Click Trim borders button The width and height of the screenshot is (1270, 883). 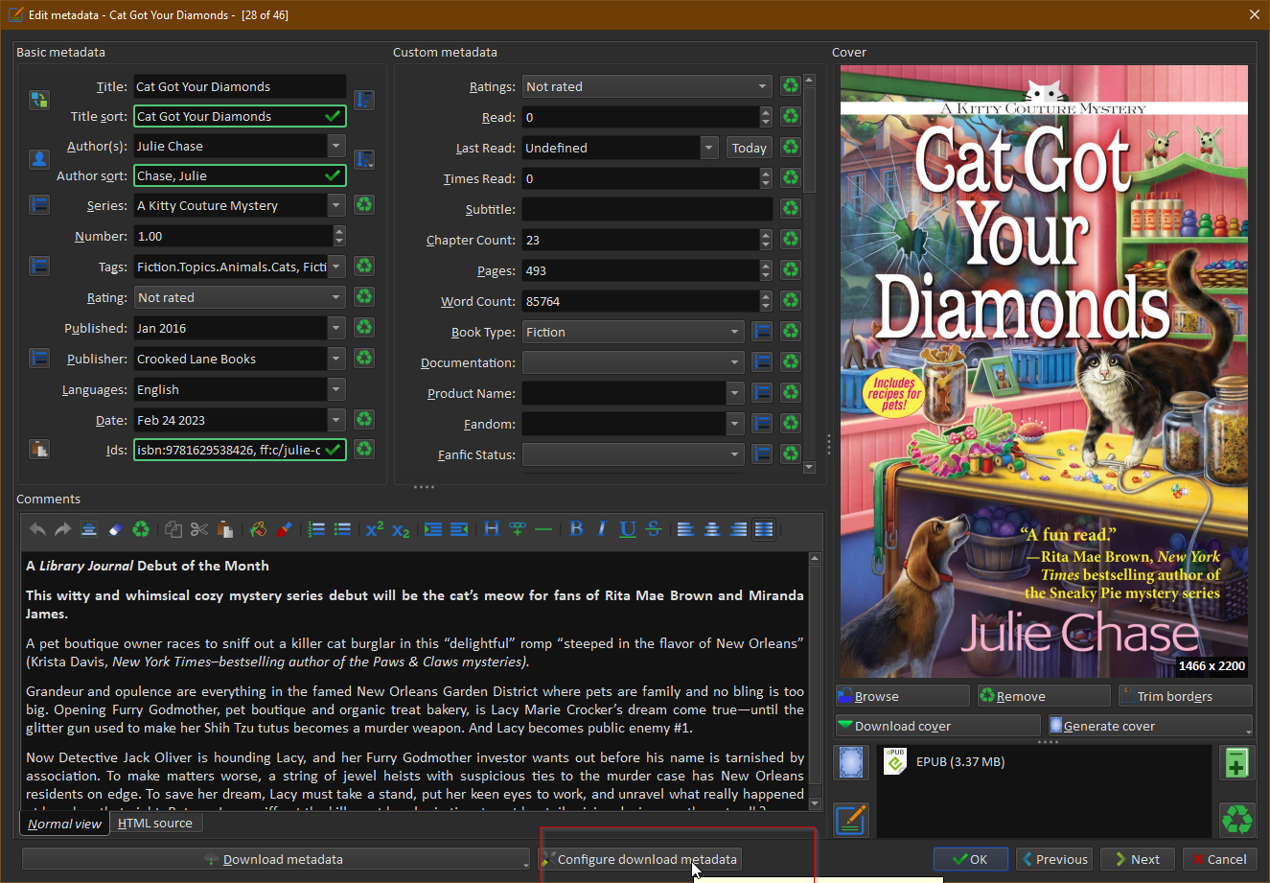[1185, 696]
